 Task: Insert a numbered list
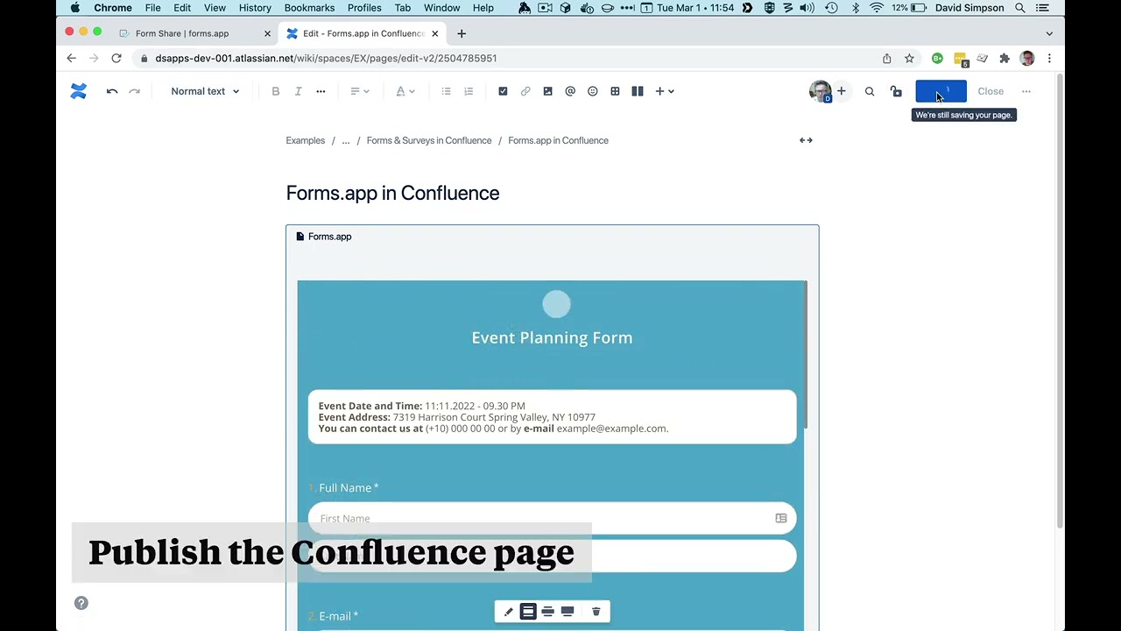pyautogui.click(x=469, y=91)
